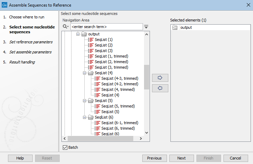Image resolution: width=253 pixels, height=164 pixels.
Task: Collapse the SeqList (6) folder node
Action: click(85, 117)
